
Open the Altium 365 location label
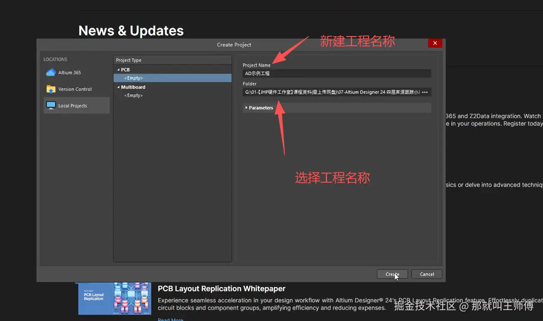(x=70, y=72)
